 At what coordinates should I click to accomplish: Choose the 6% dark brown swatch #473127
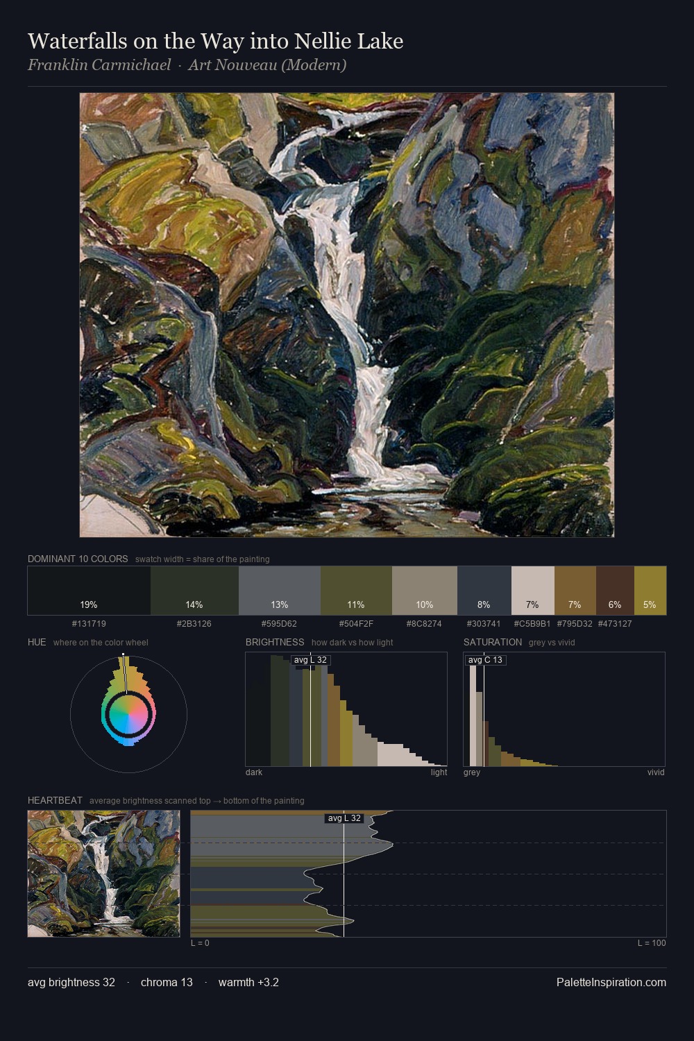pos(615,591)
